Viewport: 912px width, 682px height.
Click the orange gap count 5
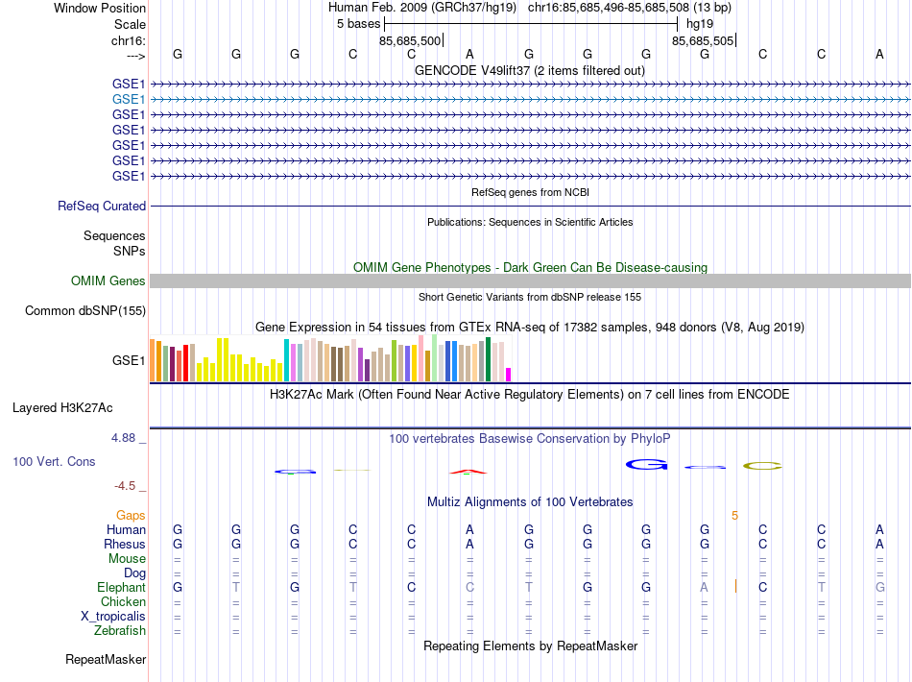pos(734,516)
